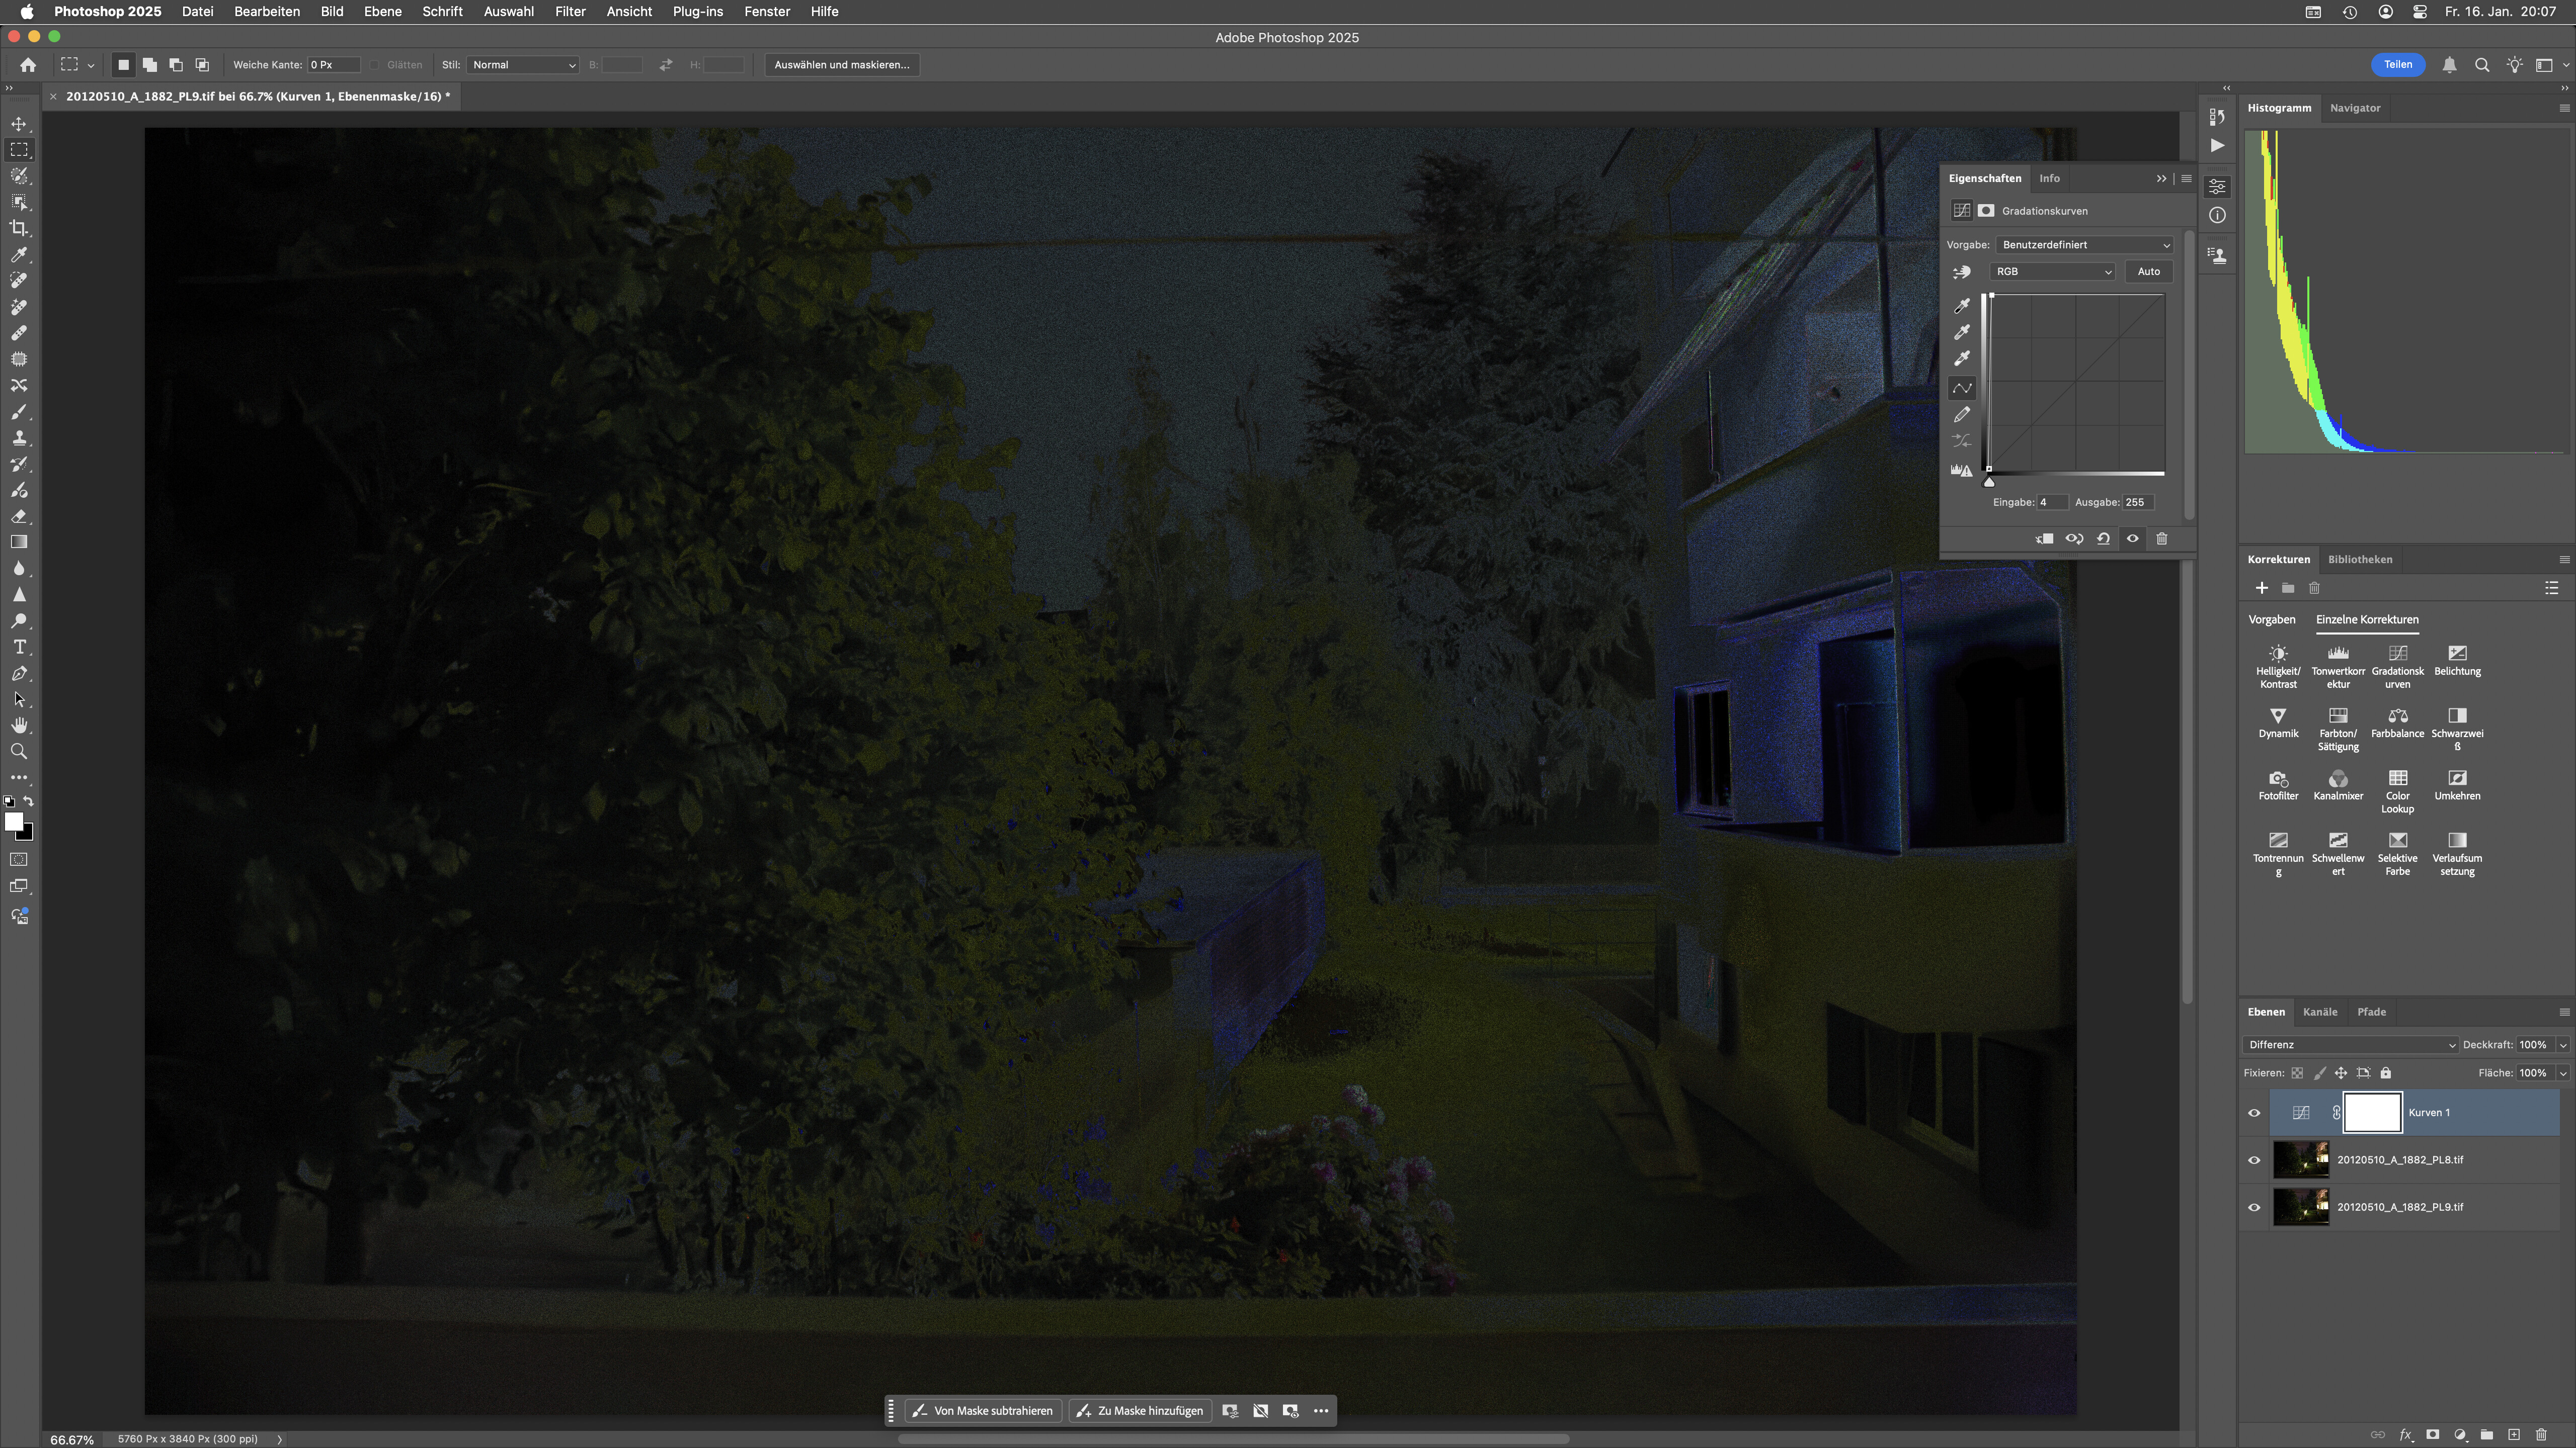Open the Filter menu
Screen dimensions: 2576x1448
tap(569, 11)
